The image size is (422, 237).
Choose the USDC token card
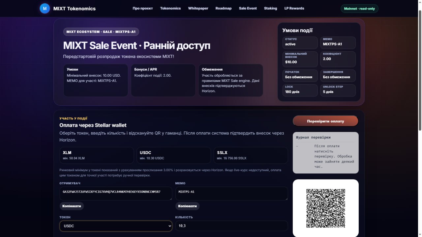point(174,155)
